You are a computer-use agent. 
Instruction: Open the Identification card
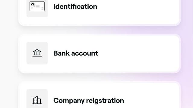point(100,12)
